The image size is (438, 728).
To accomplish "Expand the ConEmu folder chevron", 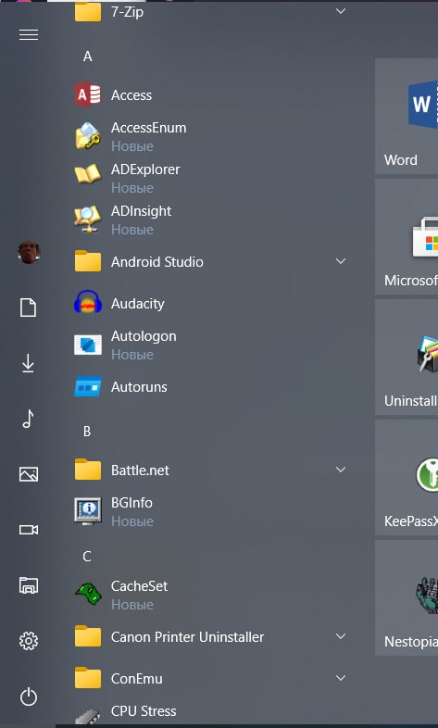I will [341, 678].
